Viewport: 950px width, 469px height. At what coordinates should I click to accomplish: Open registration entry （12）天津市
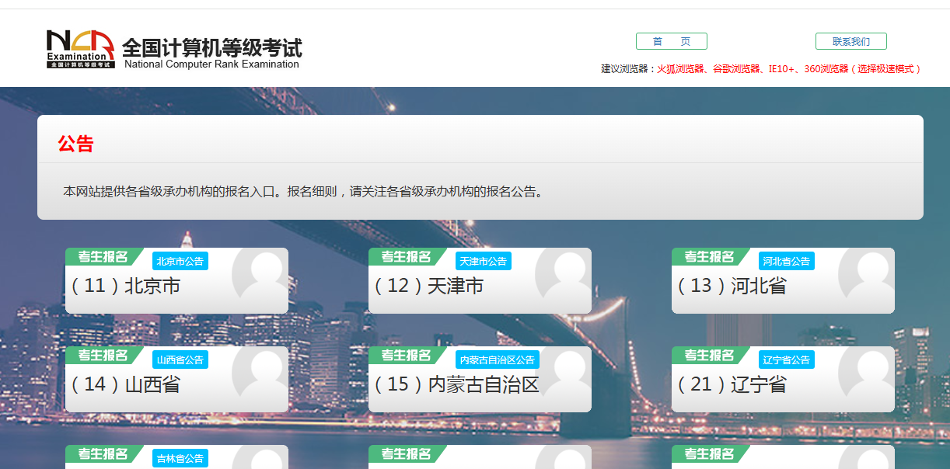tap(430, 286)
